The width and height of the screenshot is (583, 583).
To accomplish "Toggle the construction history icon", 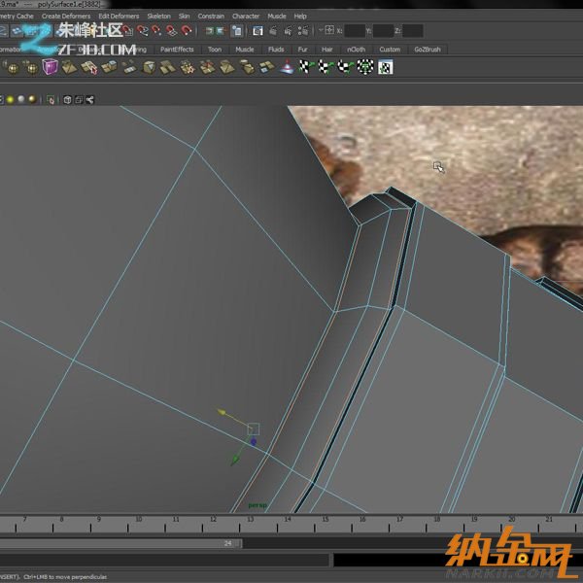I will coord(236,30).
